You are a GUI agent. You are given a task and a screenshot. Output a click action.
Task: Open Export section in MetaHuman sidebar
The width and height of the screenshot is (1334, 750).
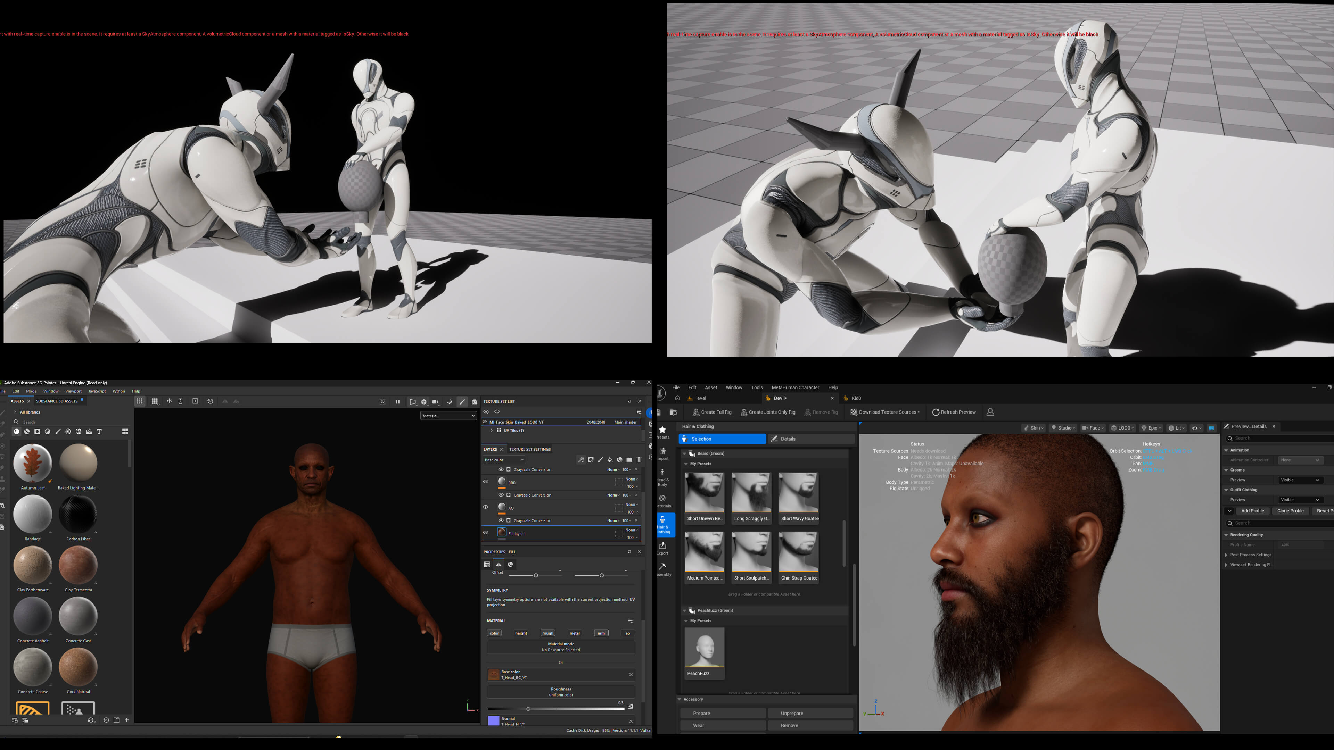click(663, 548)
